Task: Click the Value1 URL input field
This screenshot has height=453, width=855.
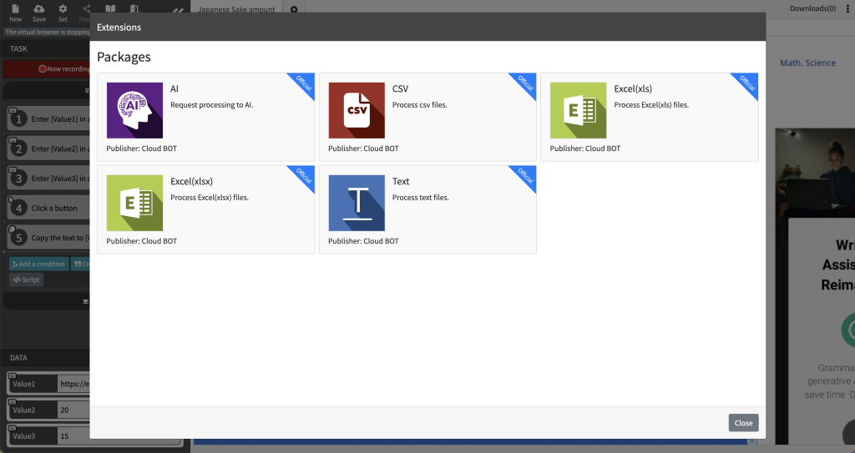Action: [x=73, y=384]
